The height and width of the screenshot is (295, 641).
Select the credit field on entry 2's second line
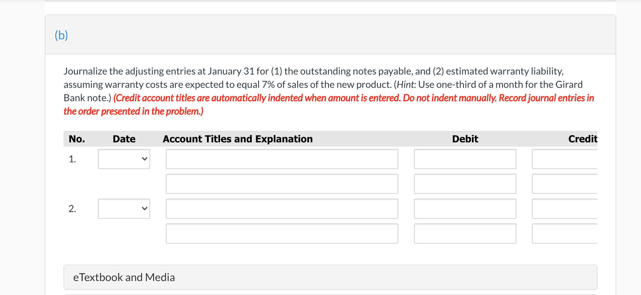click(565, 234)
